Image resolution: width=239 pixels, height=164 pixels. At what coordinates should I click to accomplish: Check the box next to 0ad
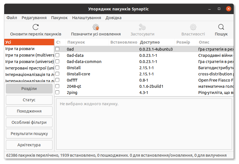[x=58, y=49]
